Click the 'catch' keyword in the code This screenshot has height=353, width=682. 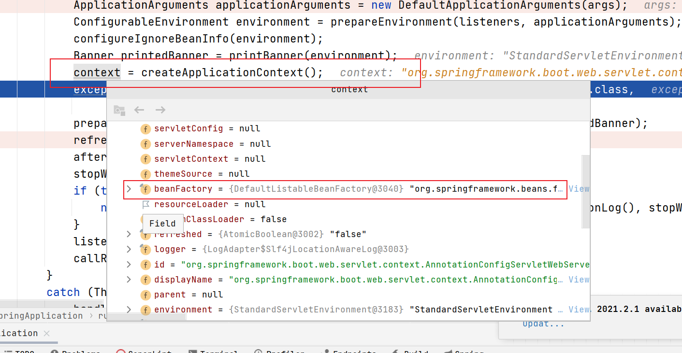pyautogui.click(x=63, y=292)
